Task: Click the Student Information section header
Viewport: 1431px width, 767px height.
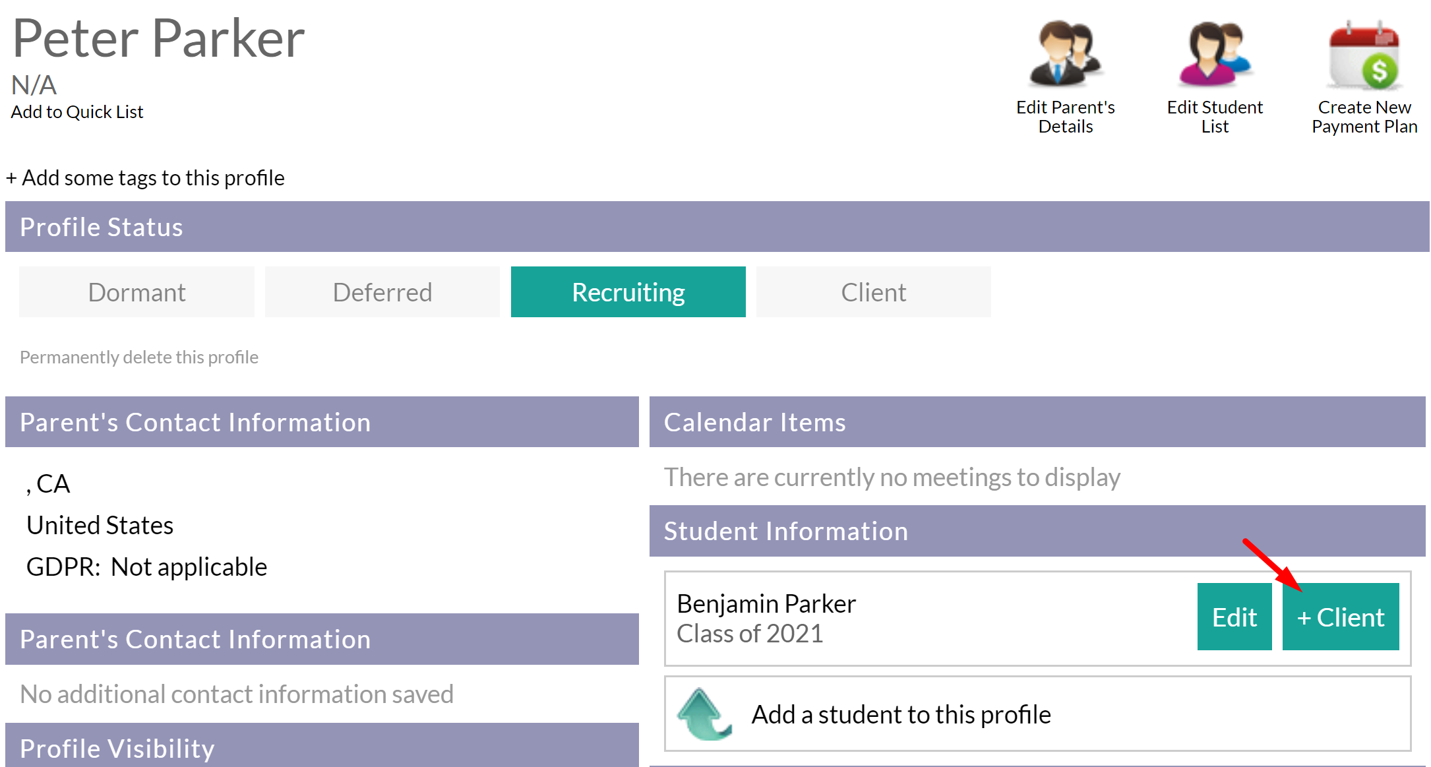Action: [x=785, y=531]
